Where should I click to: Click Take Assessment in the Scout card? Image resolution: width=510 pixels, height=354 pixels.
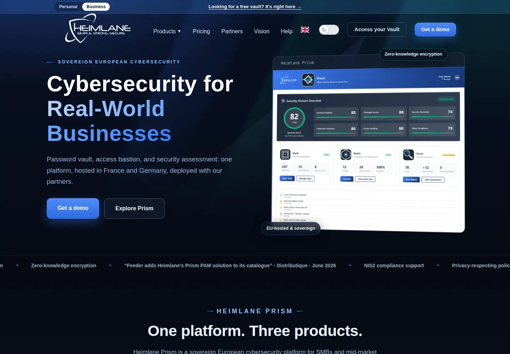[433, 180]
